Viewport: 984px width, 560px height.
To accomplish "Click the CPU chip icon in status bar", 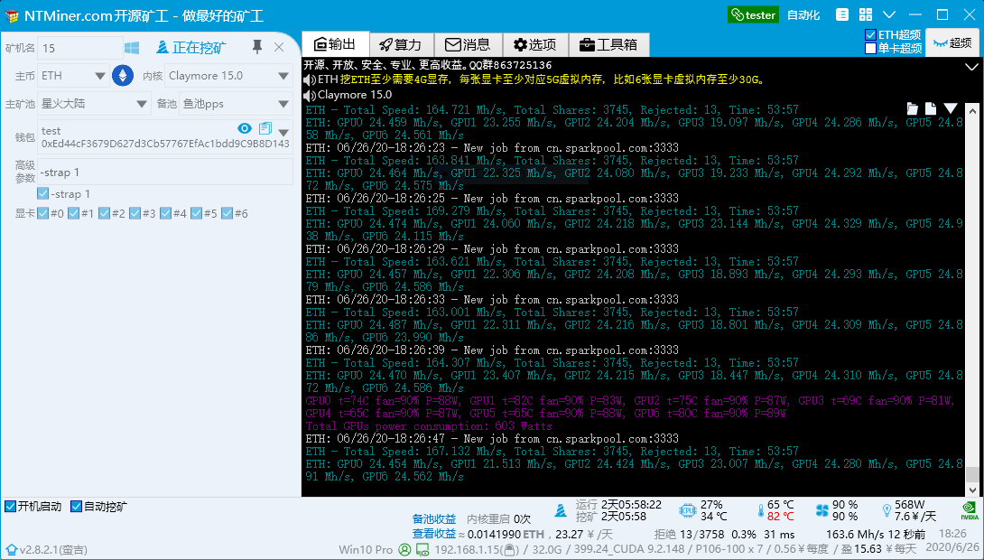I will tap(688, 511).
